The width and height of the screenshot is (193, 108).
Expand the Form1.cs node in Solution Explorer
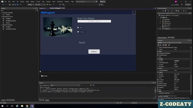[160, 27]
